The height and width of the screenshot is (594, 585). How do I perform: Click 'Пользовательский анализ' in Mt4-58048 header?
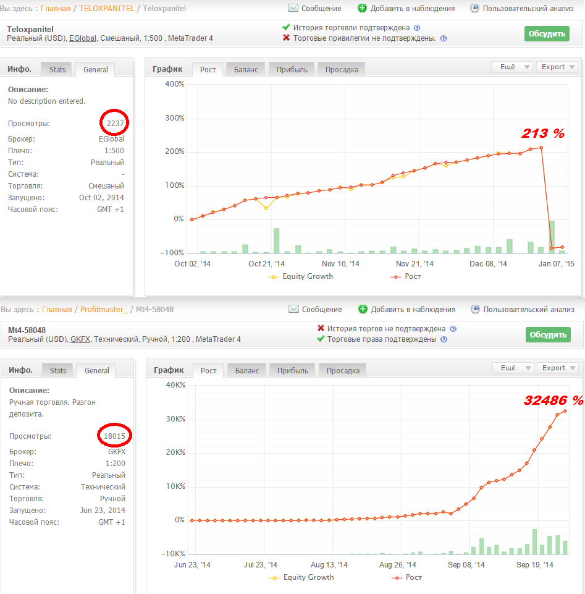529,310
